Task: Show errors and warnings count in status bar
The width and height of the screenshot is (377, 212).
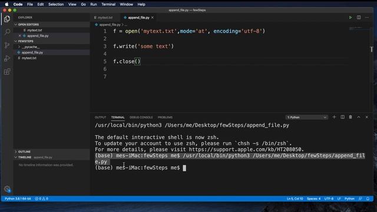Action: pos(42,199)
